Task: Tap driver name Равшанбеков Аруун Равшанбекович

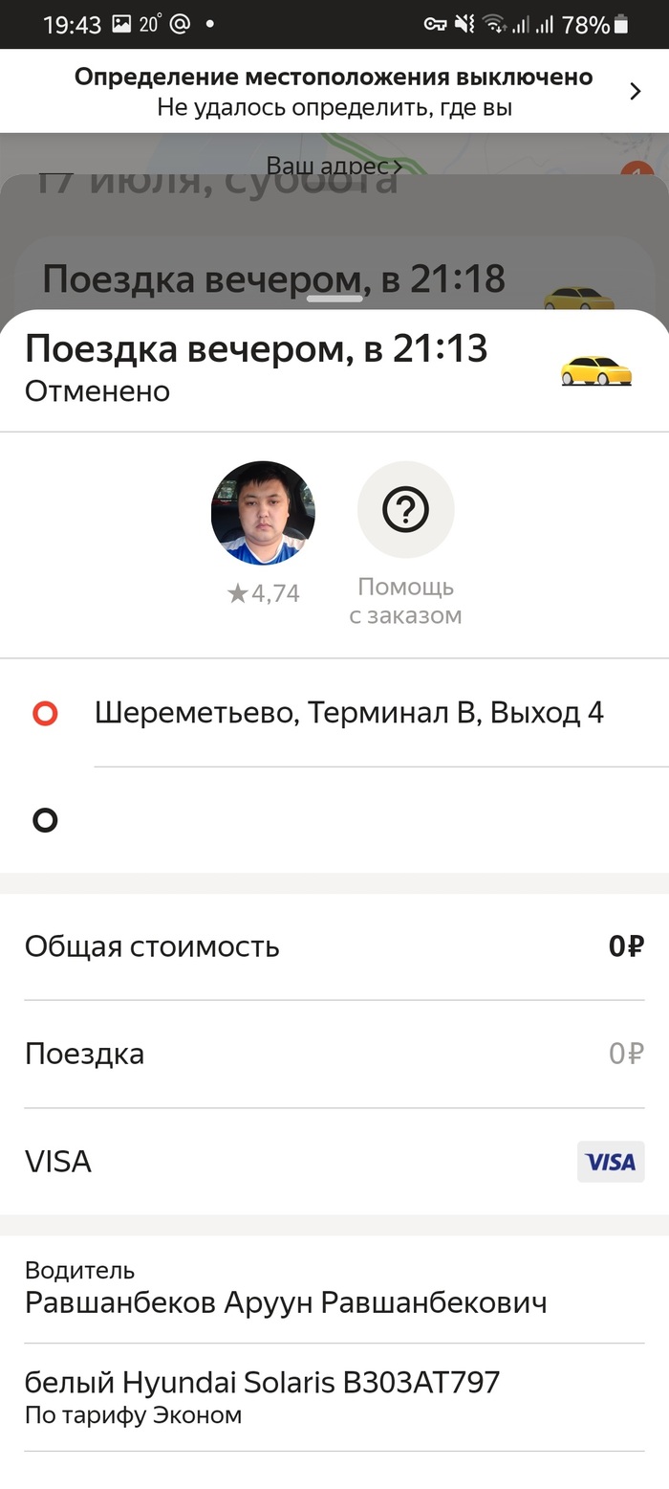Action: [286, 1302]
